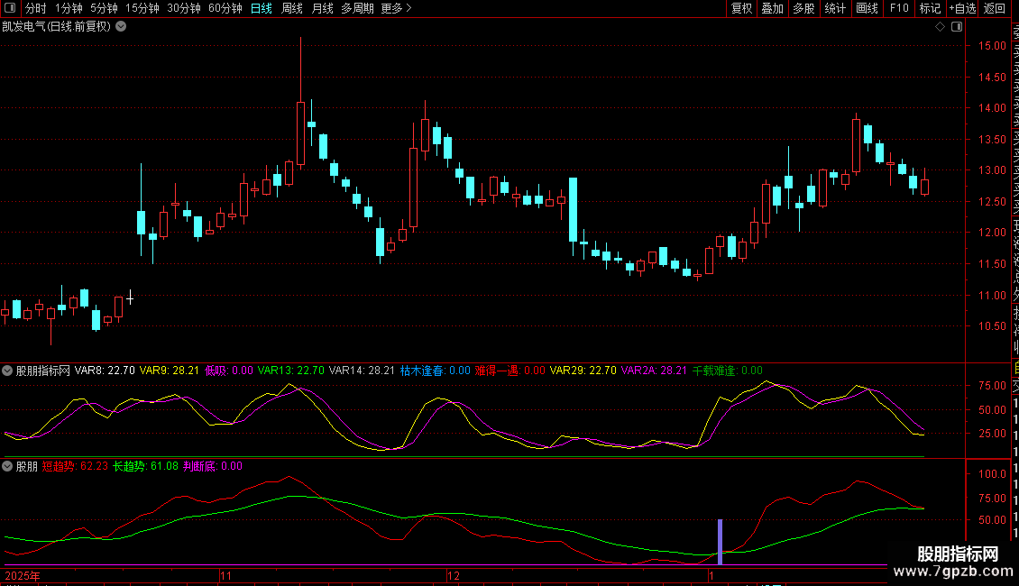Expand the 股朋 bottom indicator arrow
Screen dimensions: 1019x586
(x=7, y=466)
